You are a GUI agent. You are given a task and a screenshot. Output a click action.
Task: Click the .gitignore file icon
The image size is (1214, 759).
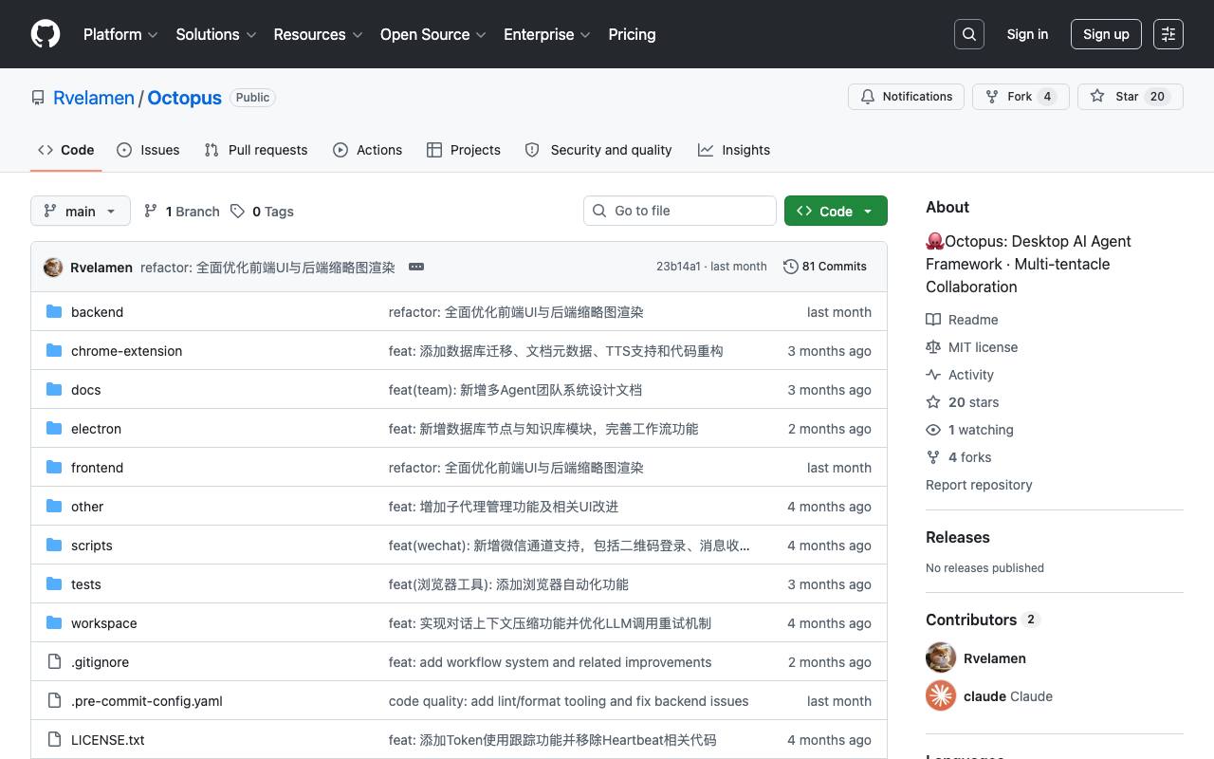click(x=54, y=662)
